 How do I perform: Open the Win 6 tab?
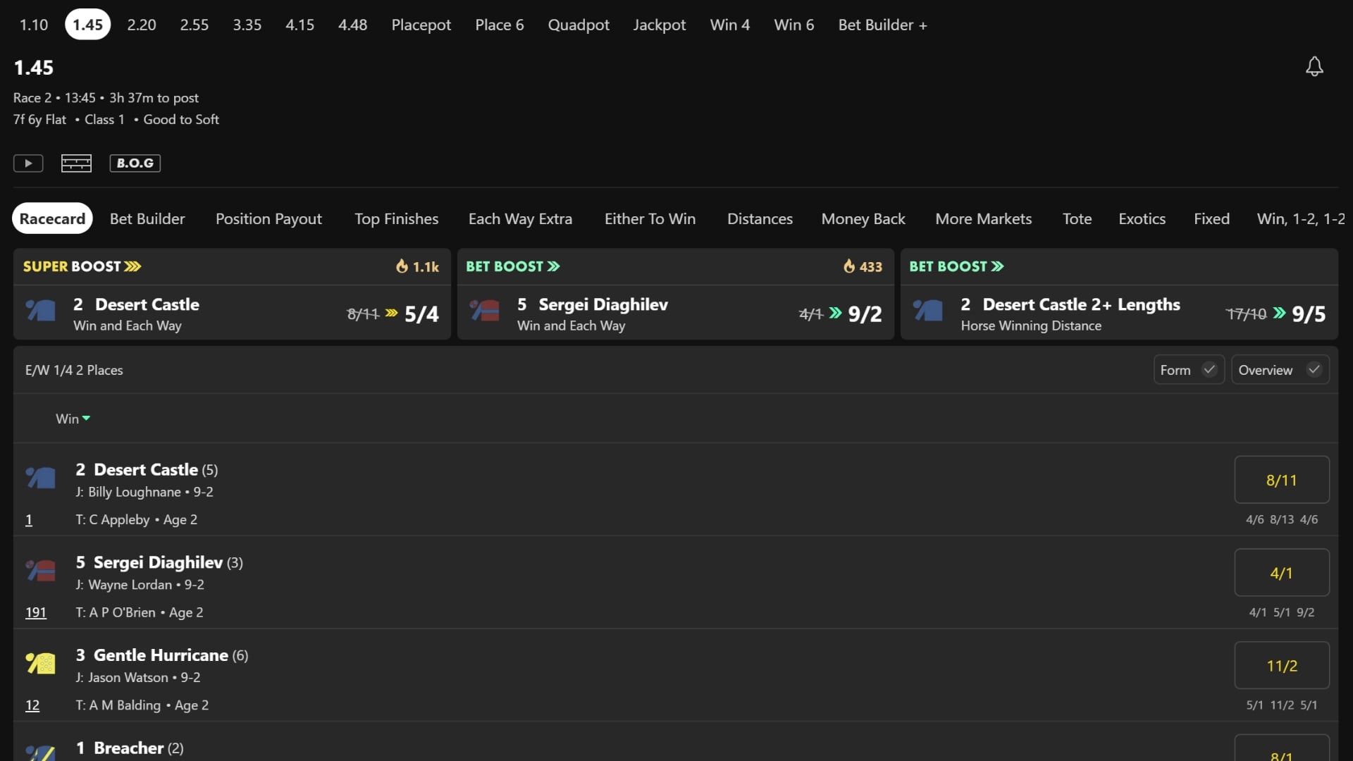click(x=794, y=25)
